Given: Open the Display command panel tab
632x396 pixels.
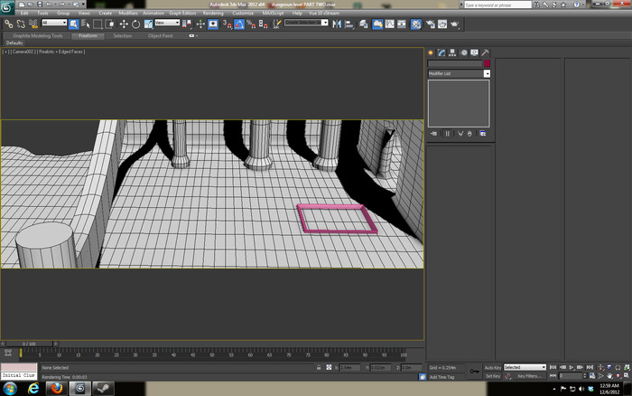Looking at the screenshot, I should click(x=474, y=52).
